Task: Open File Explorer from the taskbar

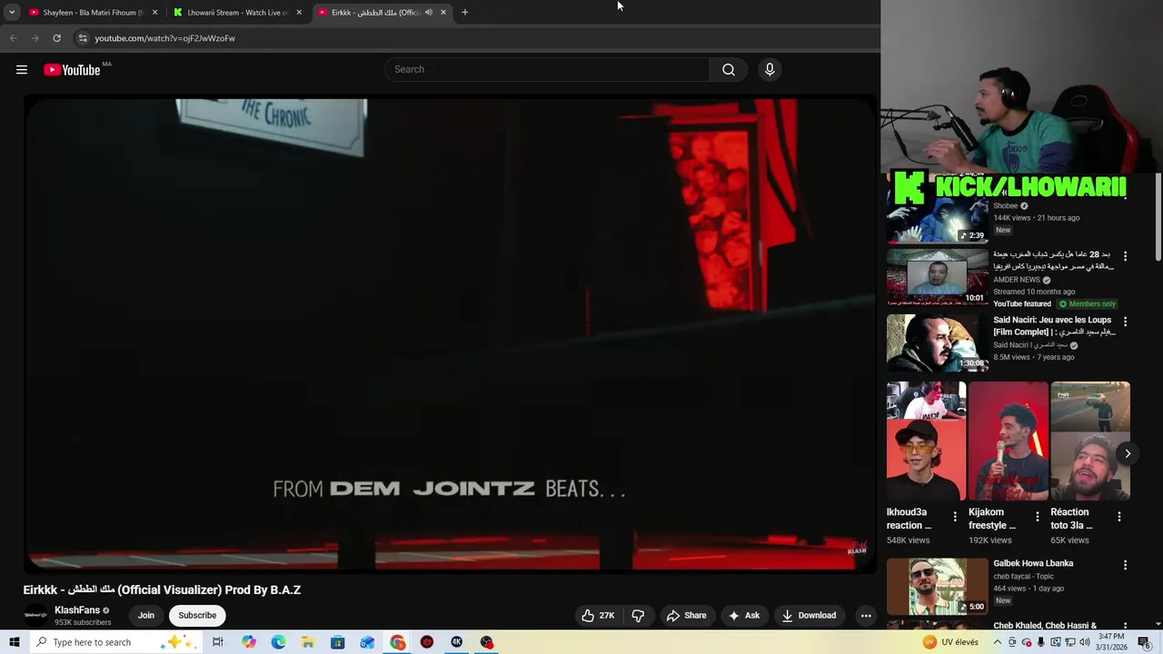Action: (308, 642)
